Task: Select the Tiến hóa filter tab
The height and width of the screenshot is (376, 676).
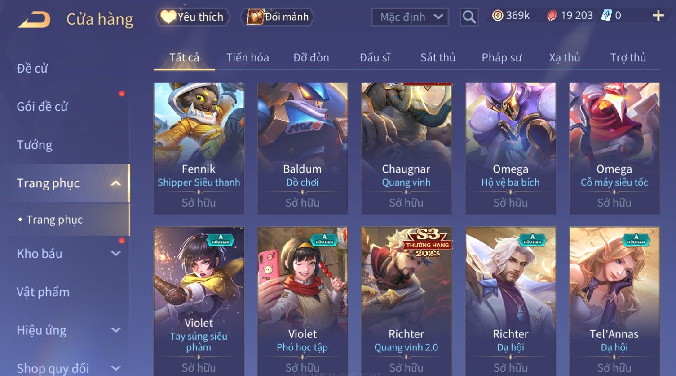Action: coord(247,57)
